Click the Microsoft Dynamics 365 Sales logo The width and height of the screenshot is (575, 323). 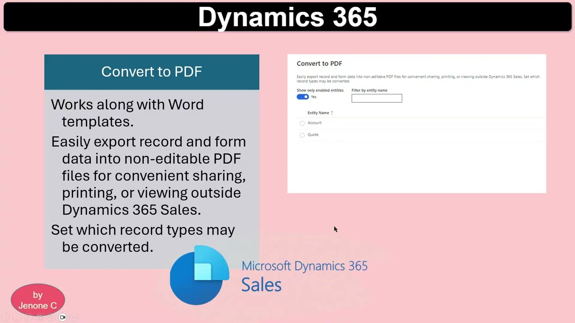[x=269, y=275]
